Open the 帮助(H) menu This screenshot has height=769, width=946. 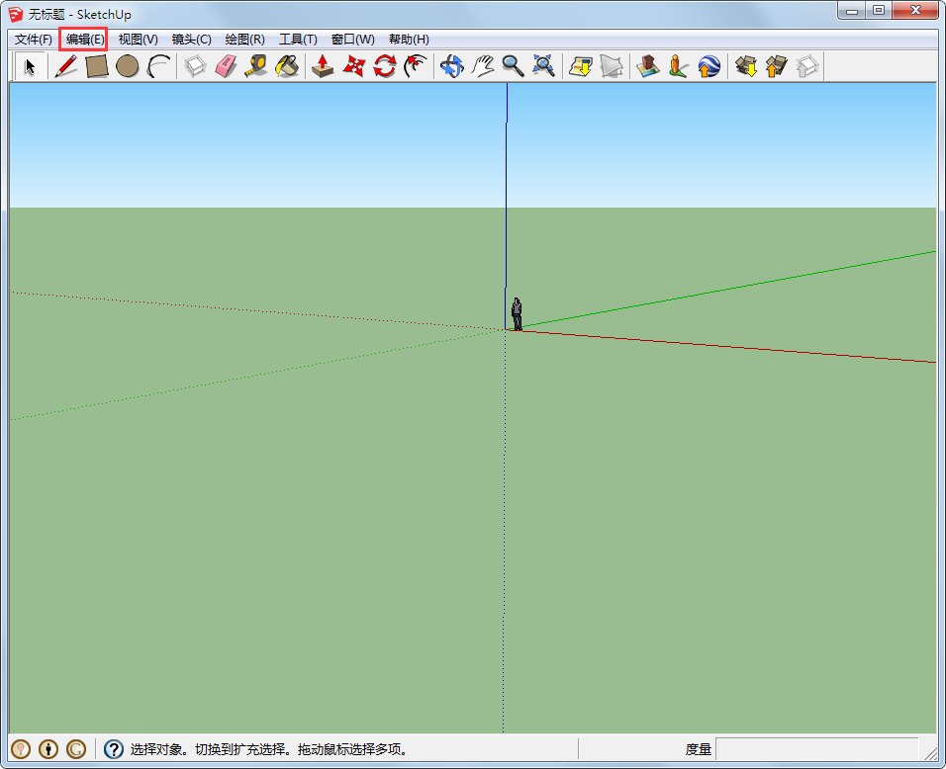[x=409, y=40]
